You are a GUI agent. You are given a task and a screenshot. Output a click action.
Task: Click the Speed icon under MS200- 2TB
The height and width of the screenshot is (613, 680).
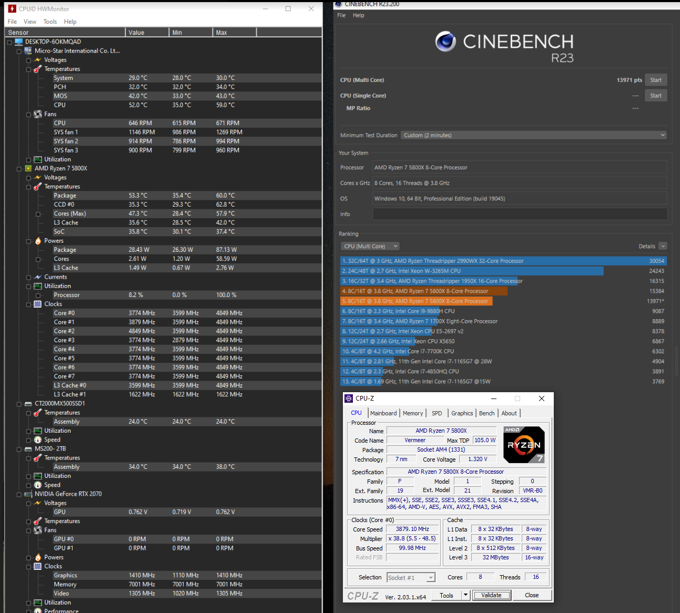point(38,485)
